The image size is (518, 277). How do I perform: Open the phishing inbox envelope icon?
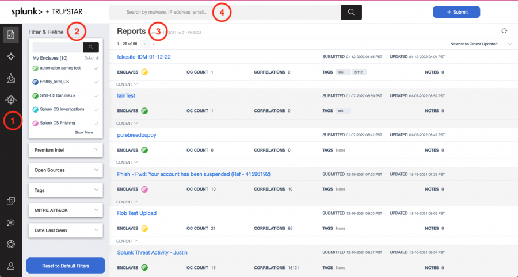point(11,78)
